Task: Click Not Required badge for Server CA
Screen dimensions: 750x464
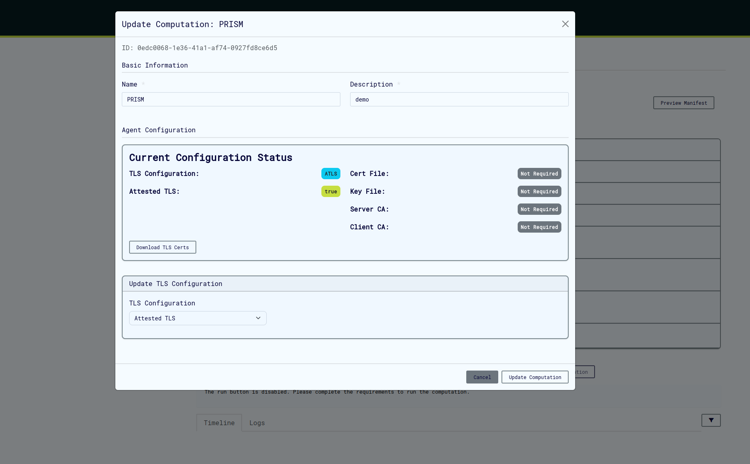Action: tap(540, 209)
